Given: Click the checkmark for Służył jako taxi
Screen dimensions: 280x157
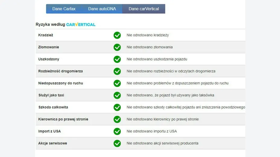Looking at the screenshot, I should click(x=117, y=95).
